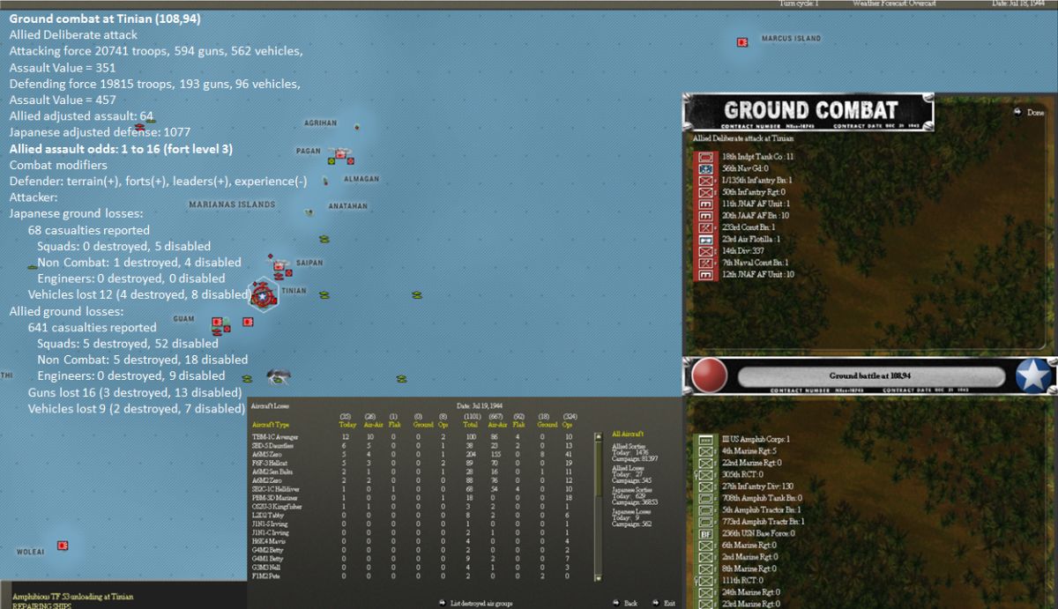This screenshot has width=1058, height=609.
Task: Select the 14th Div unit icon
Action: 705,251
